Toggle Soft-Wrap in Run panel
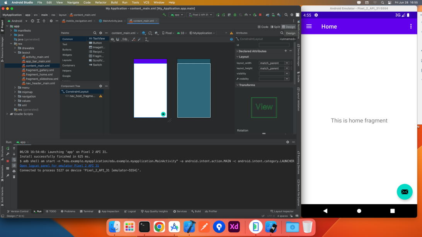The width and height of the screenshot is (422, 237). tap(14, 160)
